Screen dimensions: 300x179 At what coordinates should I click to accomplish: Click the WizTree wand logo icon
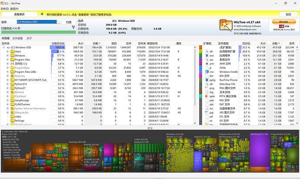(x=226, y=26)
